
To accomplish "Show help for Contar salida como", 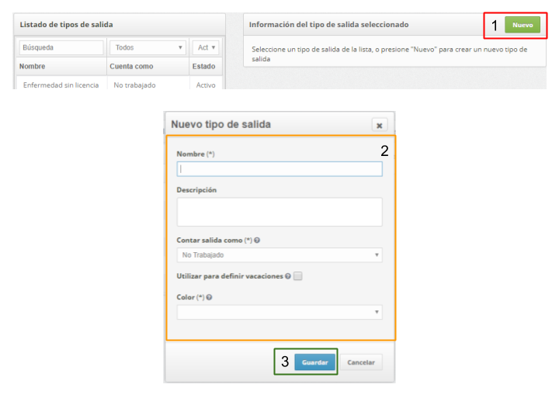I will pos(257,240).
